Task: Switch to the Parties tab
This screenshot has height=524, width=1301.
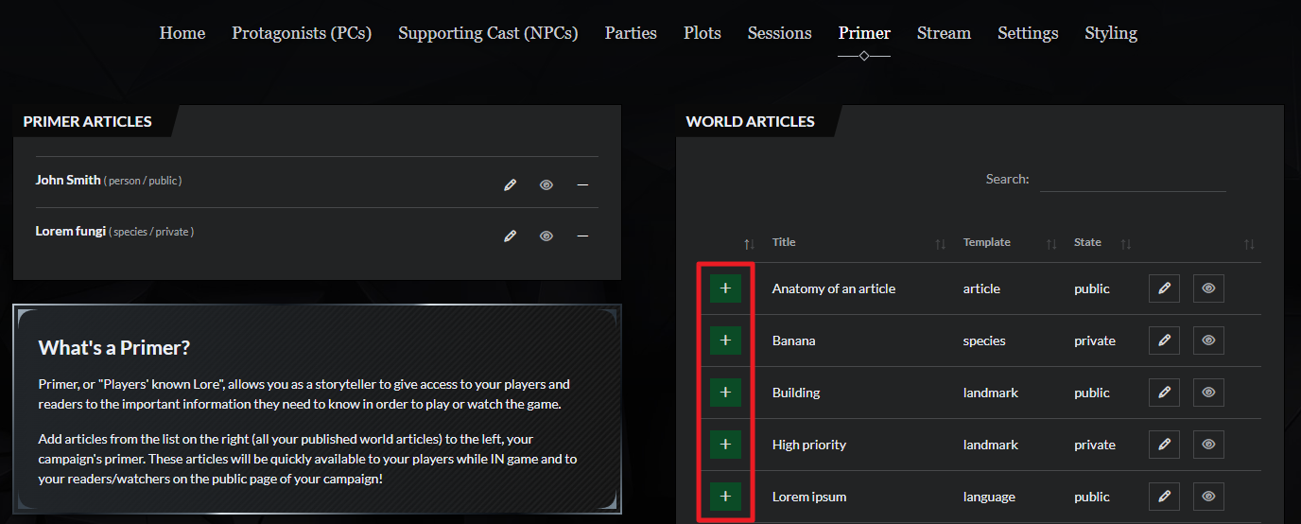Action: click(631, 33)
